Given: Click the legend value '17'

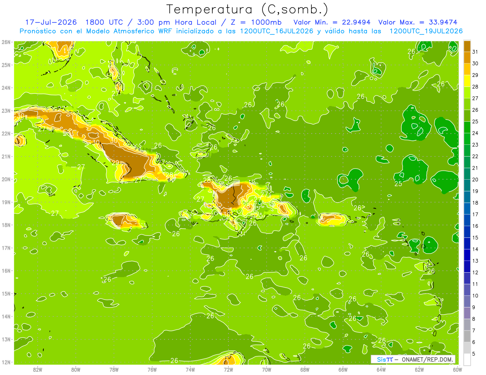Looking at the screenshot, I should (475, 214).
